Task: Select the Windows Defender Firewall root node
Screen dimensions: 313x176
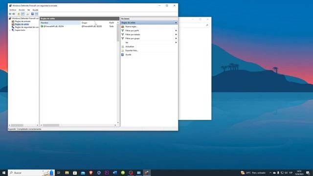Action: tap(25, 19)
